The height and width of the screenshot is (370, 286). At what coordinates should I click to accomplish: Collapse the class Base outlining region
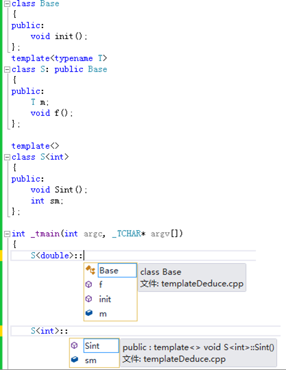tap(8, 4)
